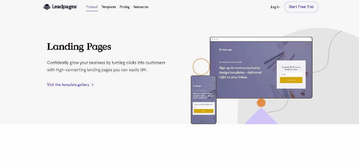Open the Templates menu item
Image resolution: width=359 pixels, height=162 pixels.
point(108,7)
